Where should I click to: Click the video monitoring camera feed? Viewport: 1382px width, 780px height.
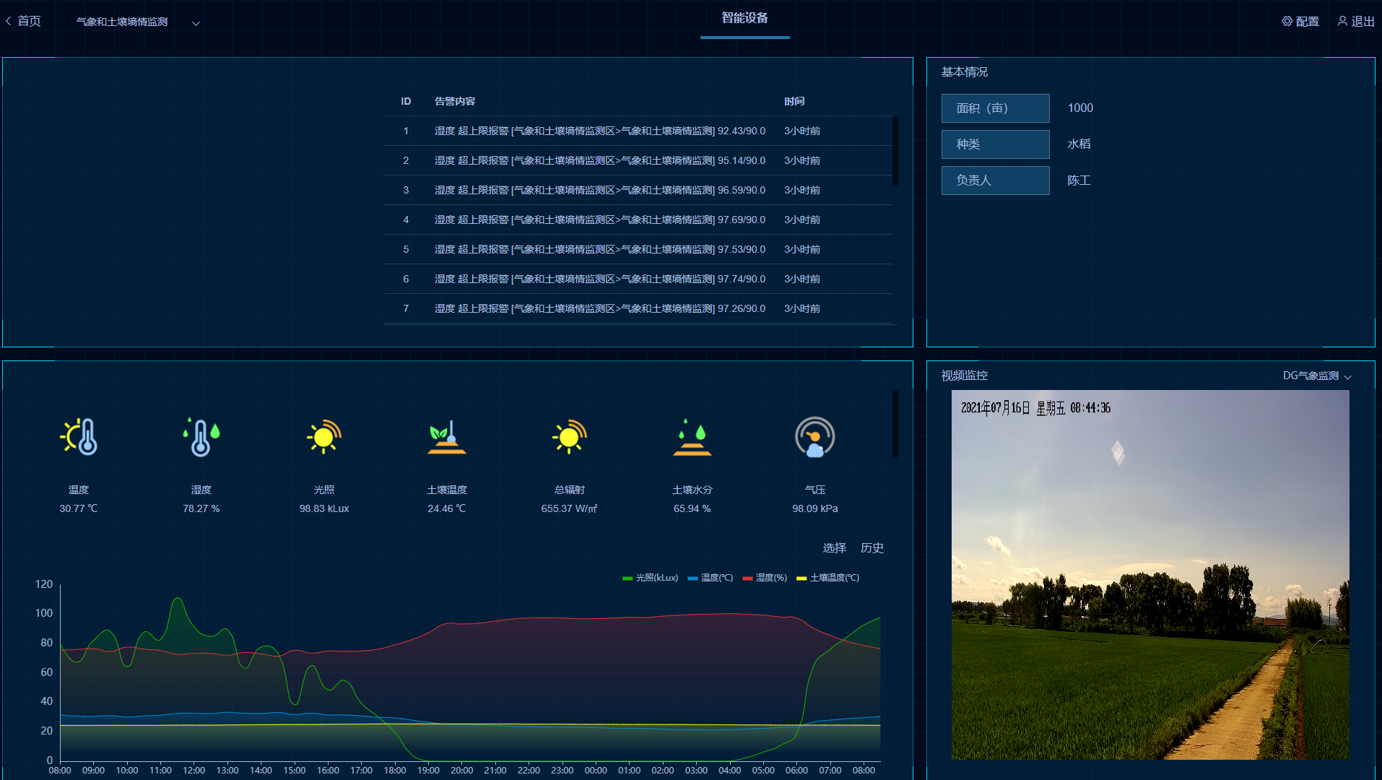[1150, 574]
